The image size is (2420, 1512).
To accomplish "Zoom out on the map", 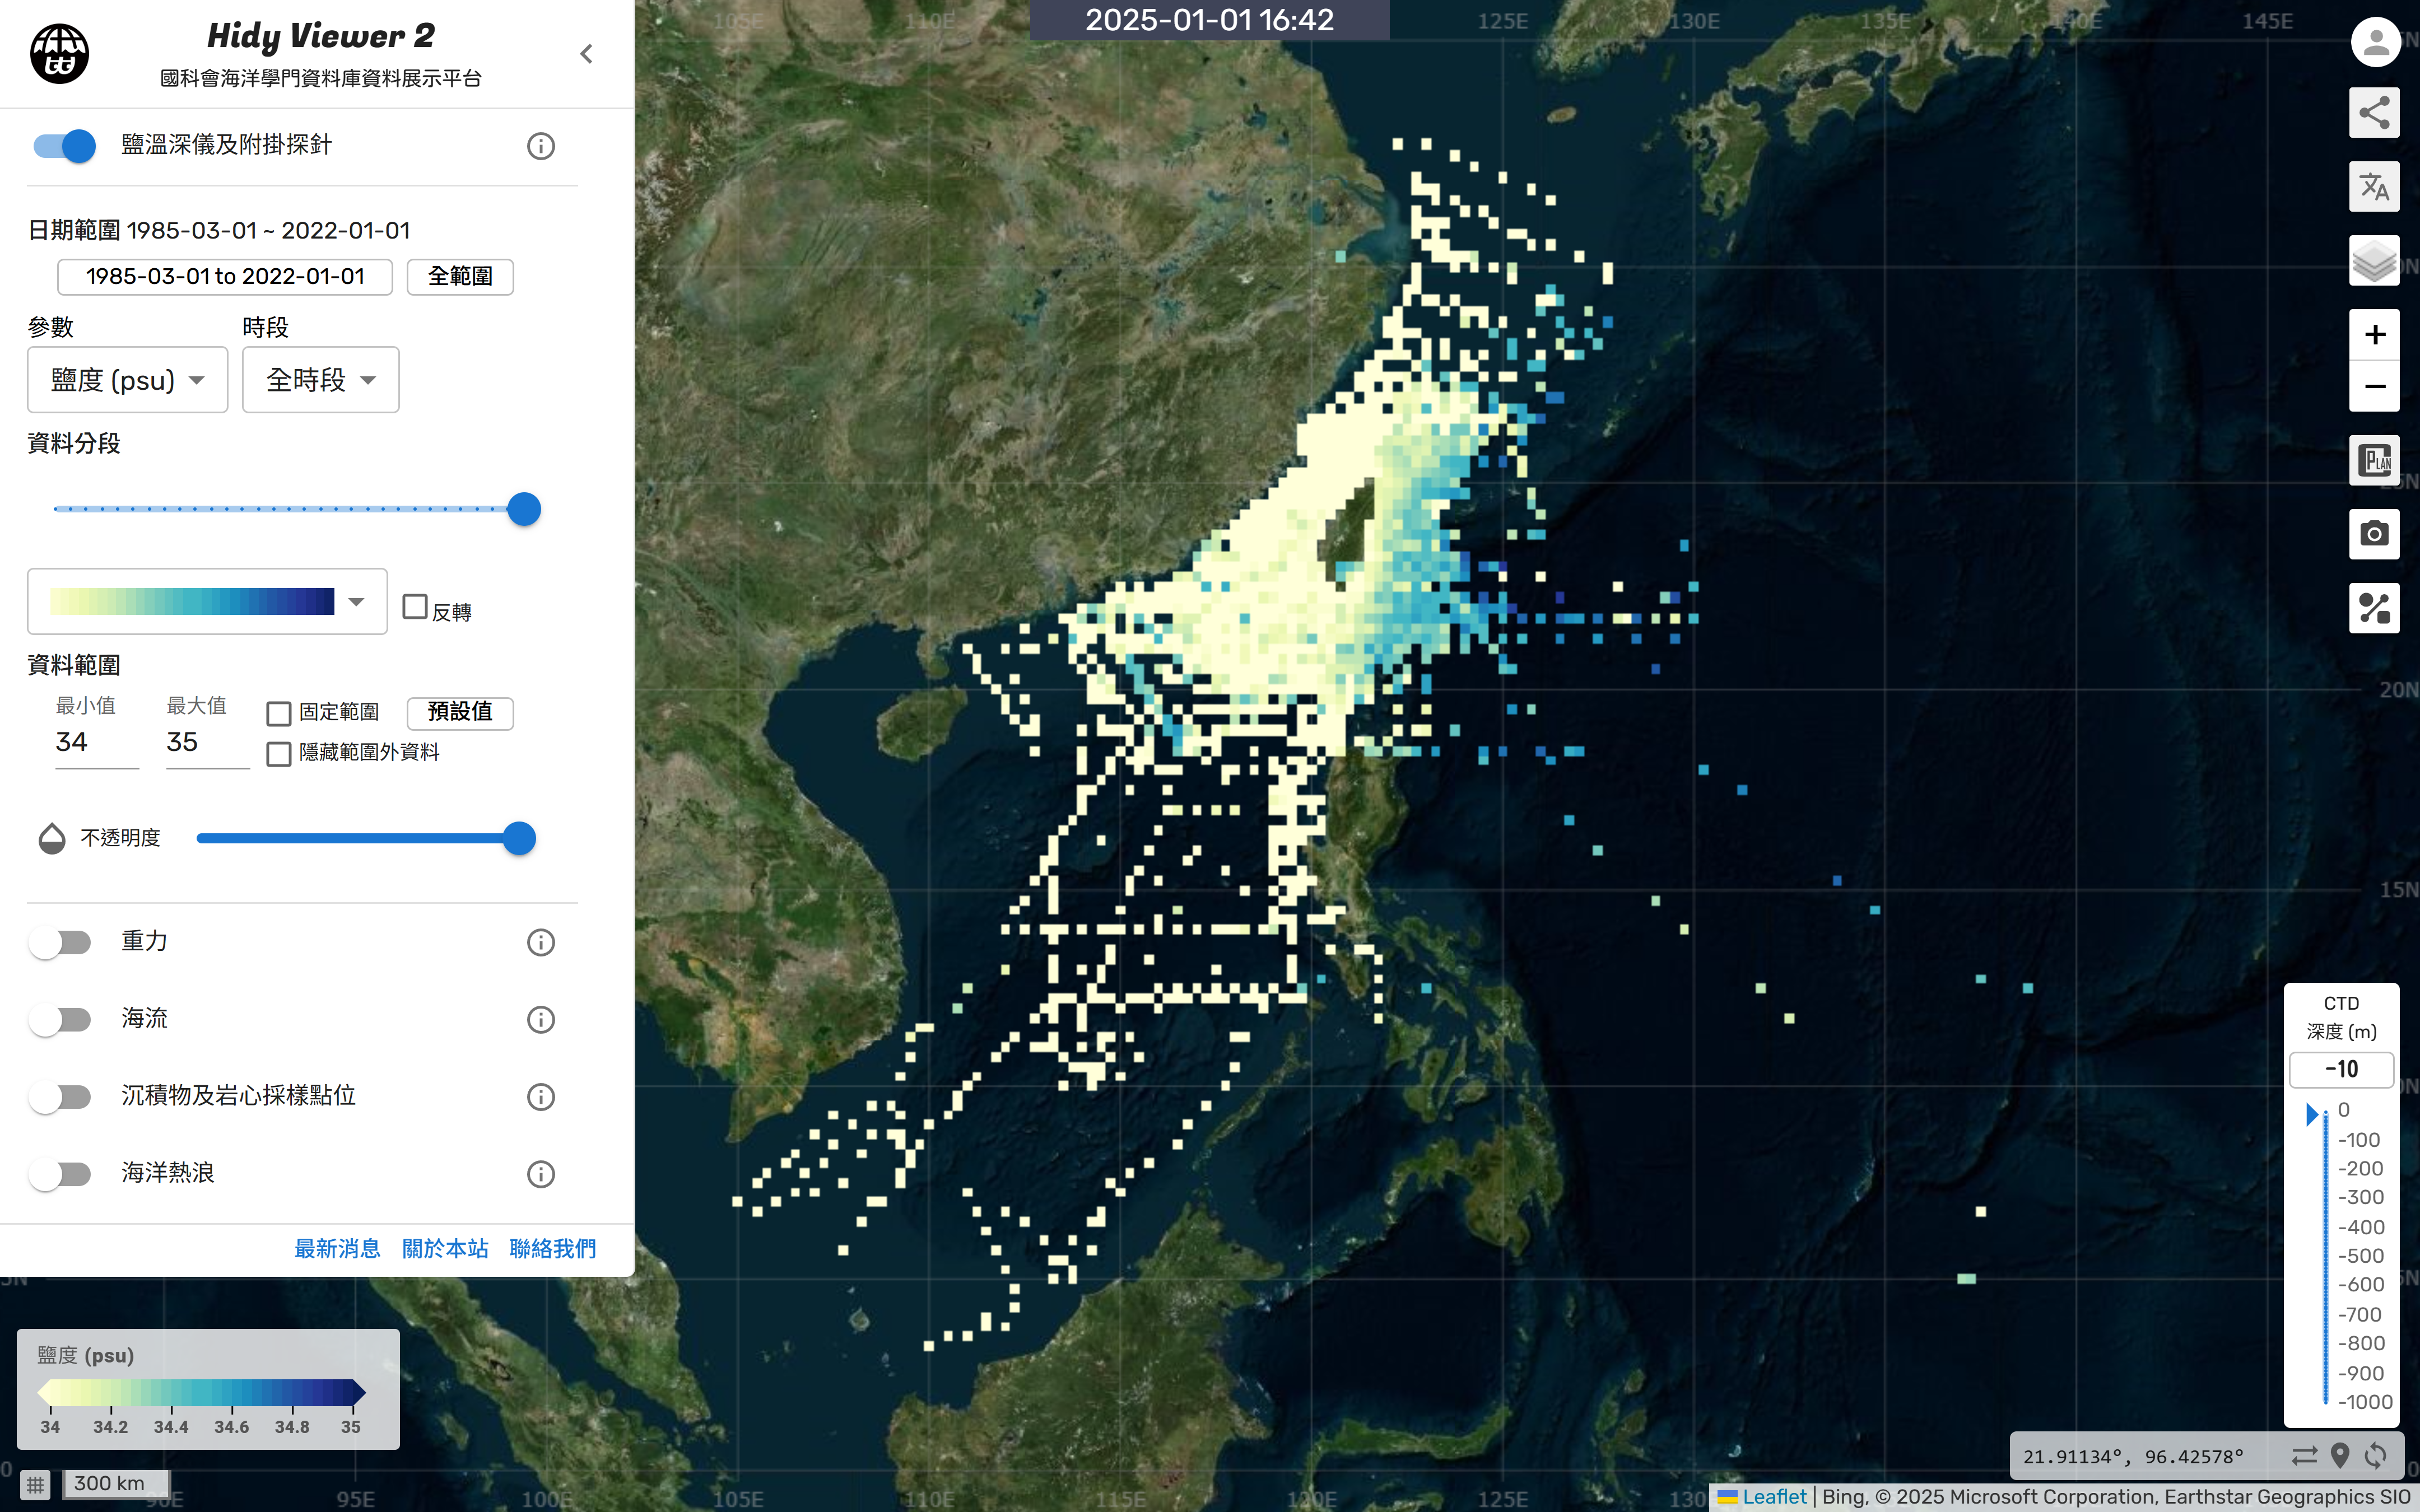I will [x=2374, y=386].
